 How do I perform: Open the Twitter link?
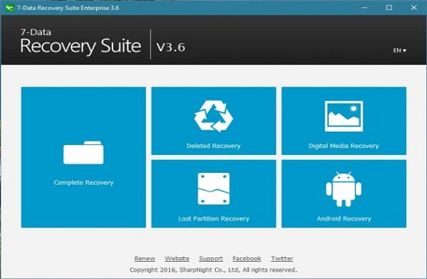tap(282, 259)
